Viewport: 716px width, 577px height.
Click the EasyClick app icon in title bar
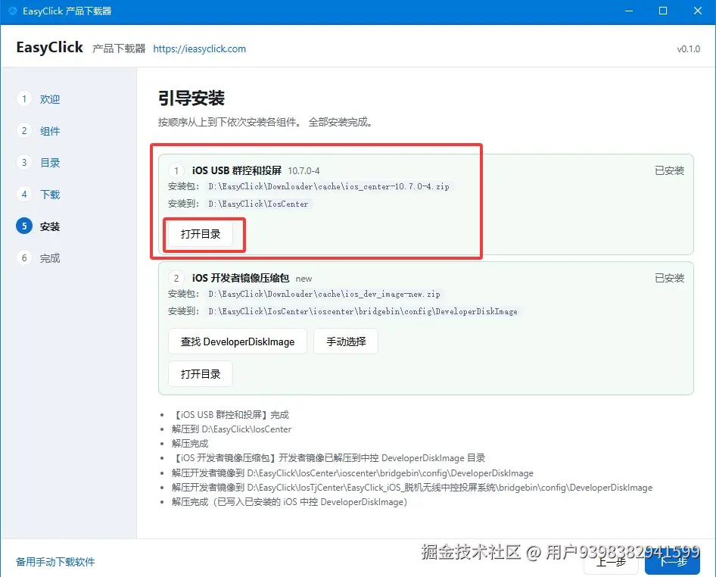coord(12,11)
